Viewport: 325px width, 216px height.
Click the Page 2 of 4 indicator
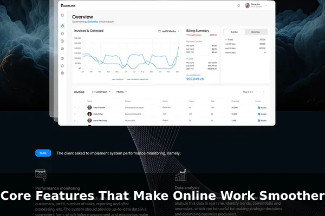tap(248, 92)
